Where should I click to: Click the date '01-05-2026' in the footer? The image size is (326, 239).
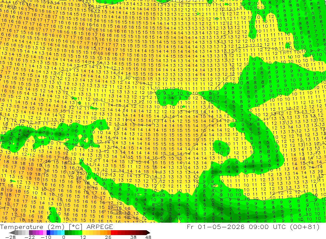click(221, 227)
